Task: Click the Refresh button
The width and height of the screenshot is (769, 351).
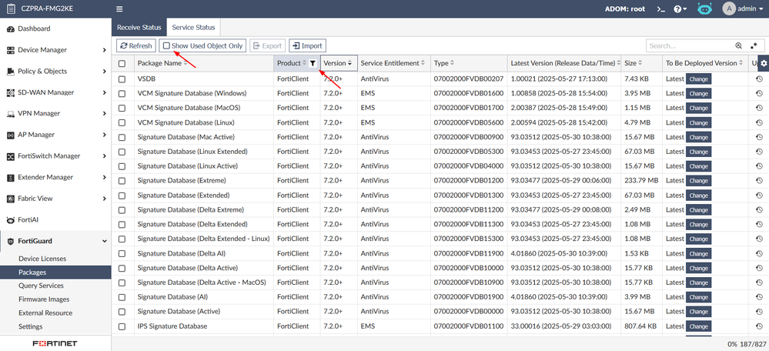Action: pyautogui.click(x=135, y=46)
